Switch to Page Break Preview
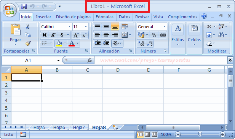The height and width of the screenshot is (139, 235). [x=154, y=134]
